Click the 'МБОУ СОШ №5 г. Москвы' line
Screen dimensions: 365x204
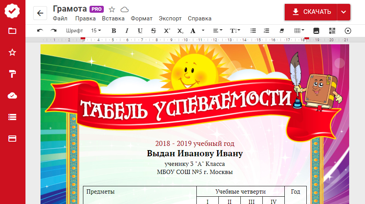[x=194, y=172]
